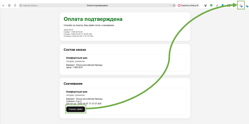Click the Создан: 2026-03-08 timestamp line
The height and width of the screenshot is (124, 249).
coord(78,34)
